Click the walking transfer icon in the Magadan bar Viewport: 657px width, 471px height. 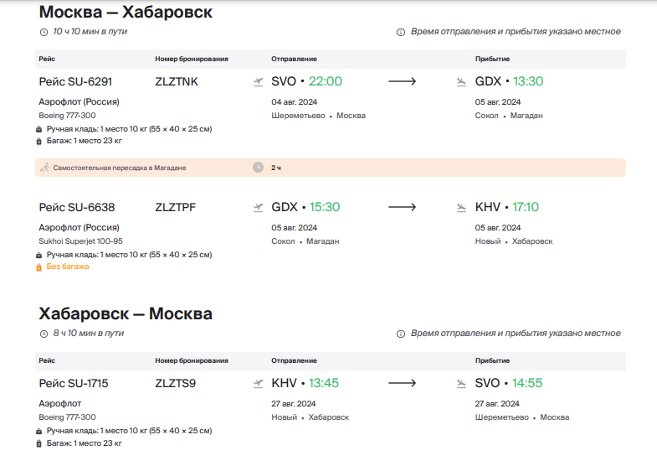pos(44,168)
